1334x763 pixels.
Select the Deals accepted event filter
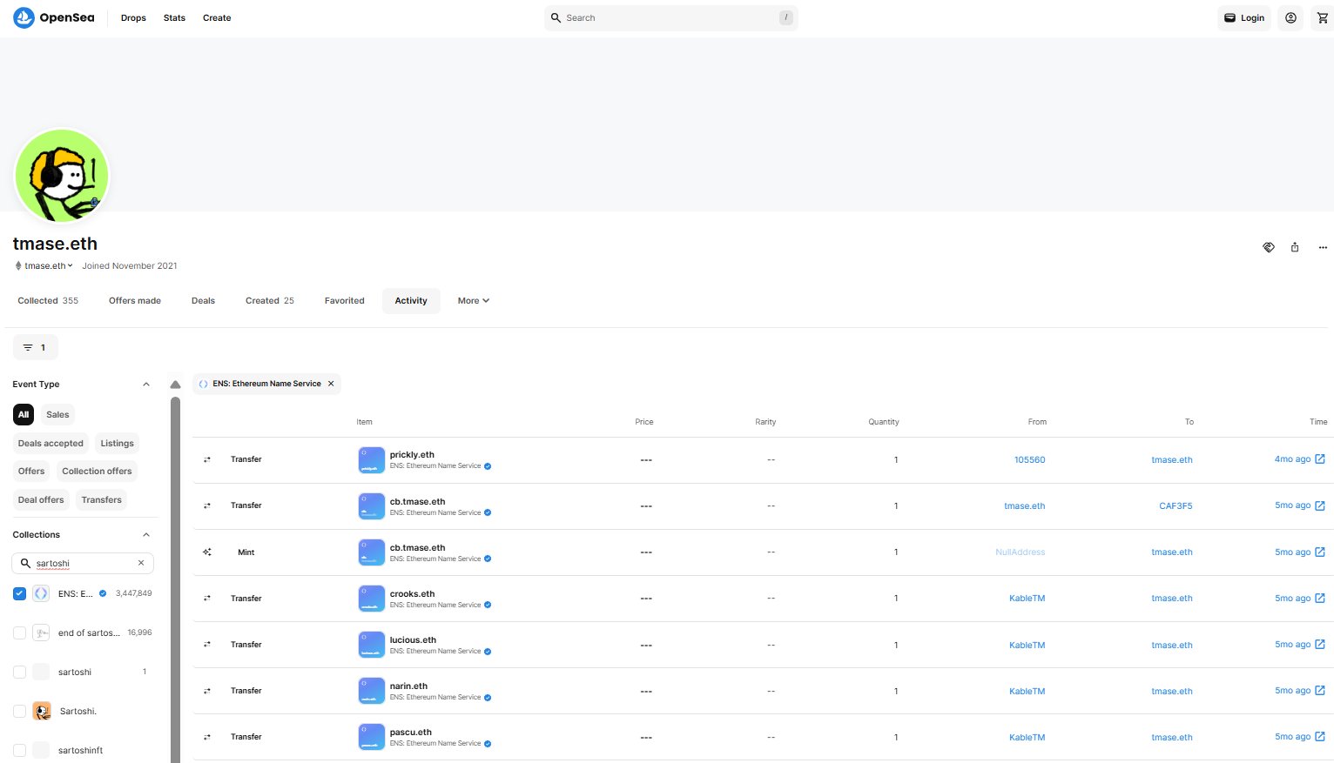[x=51, y=443]
